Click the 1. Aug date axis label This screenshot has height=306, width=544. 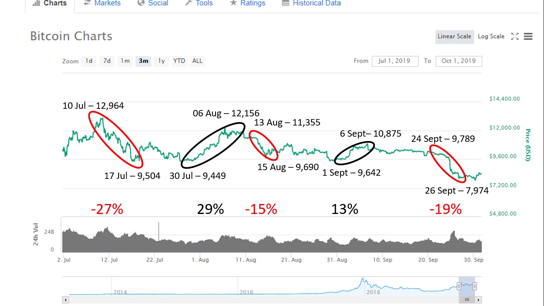tap(200, 260)
